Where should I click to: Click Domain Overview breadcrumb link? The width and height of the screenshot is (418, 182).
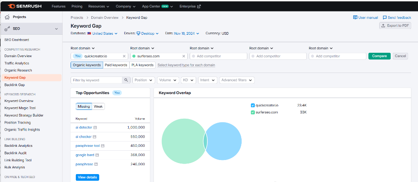(105, 18)
